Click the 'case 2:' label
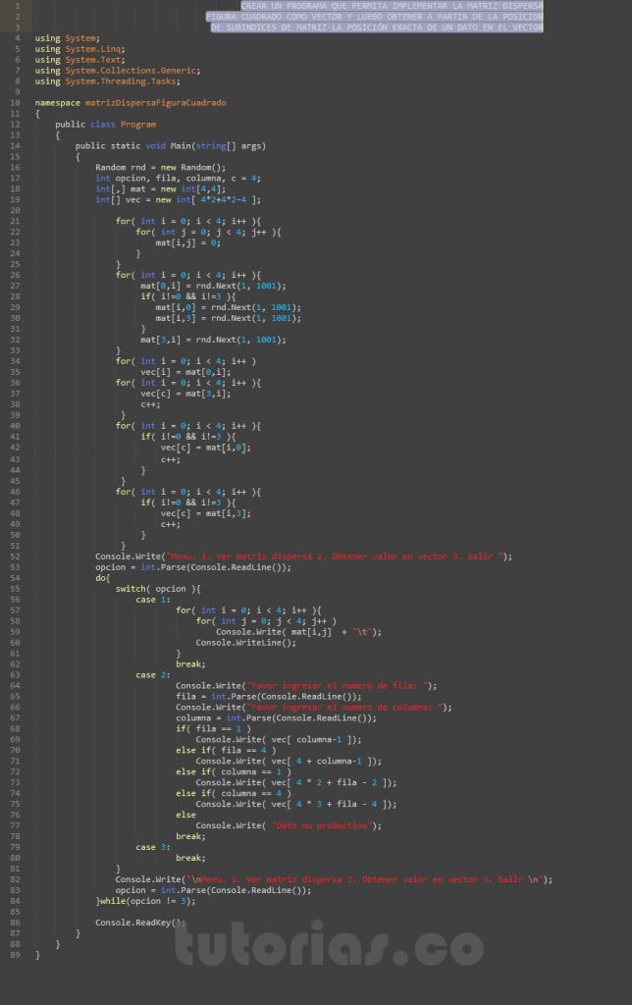 (153, 675)
